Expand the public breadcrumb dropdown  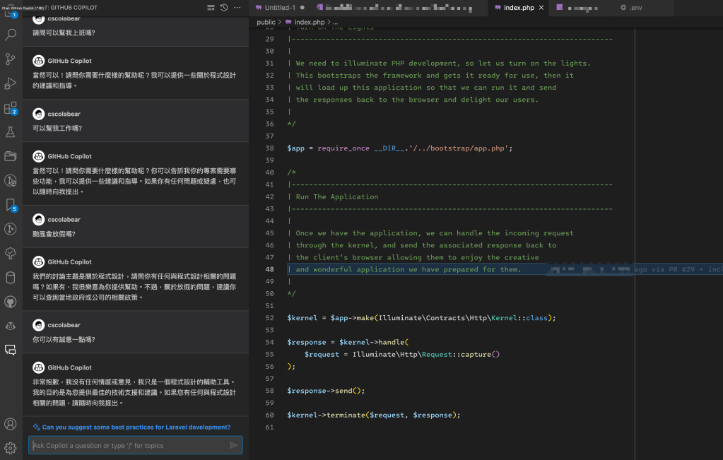coord(265,22)
